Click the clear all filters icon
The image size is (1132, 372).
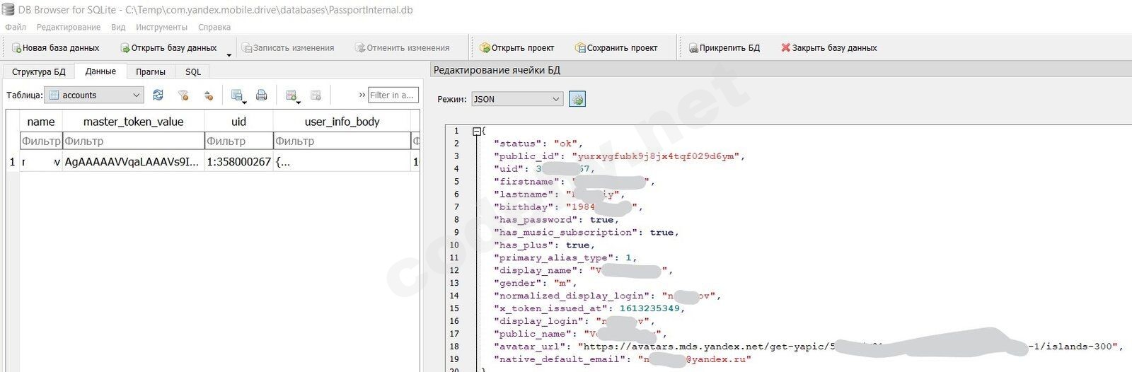(x=183, y=95)
